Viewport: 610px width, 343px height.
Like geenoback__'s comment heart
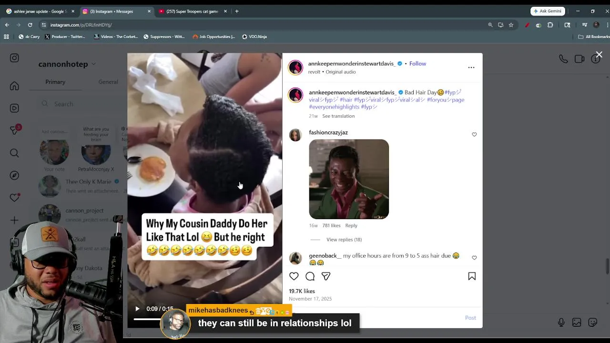pos(474,258)
